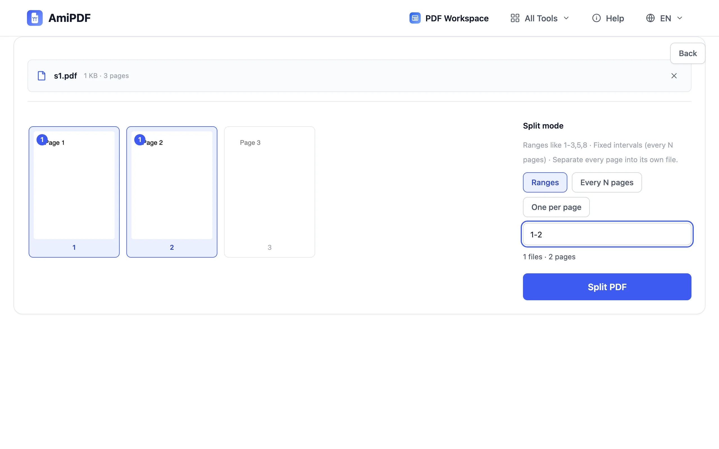This screenshot has height=449, width=719.
Task: Select the Page 3 thumbnail
Action: [x=269, y=192]
